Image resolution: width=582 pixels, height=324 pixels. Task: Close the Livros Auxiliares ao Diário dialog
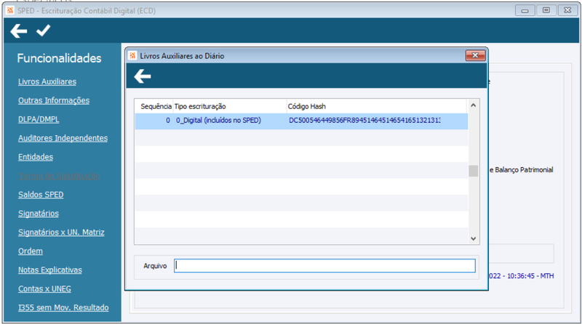click(475, 56)
